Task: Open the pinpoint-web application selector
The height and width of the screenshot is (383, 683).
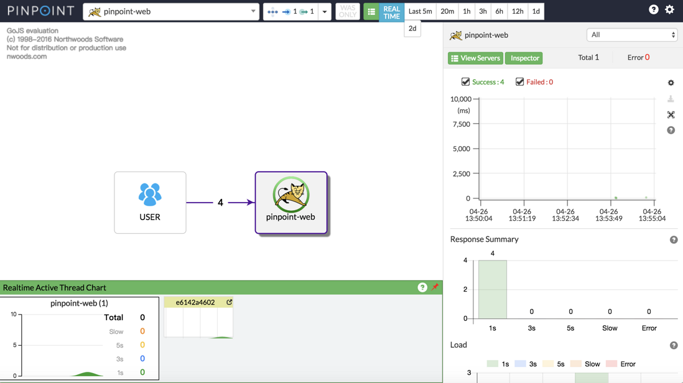Action: pos(170,12)
